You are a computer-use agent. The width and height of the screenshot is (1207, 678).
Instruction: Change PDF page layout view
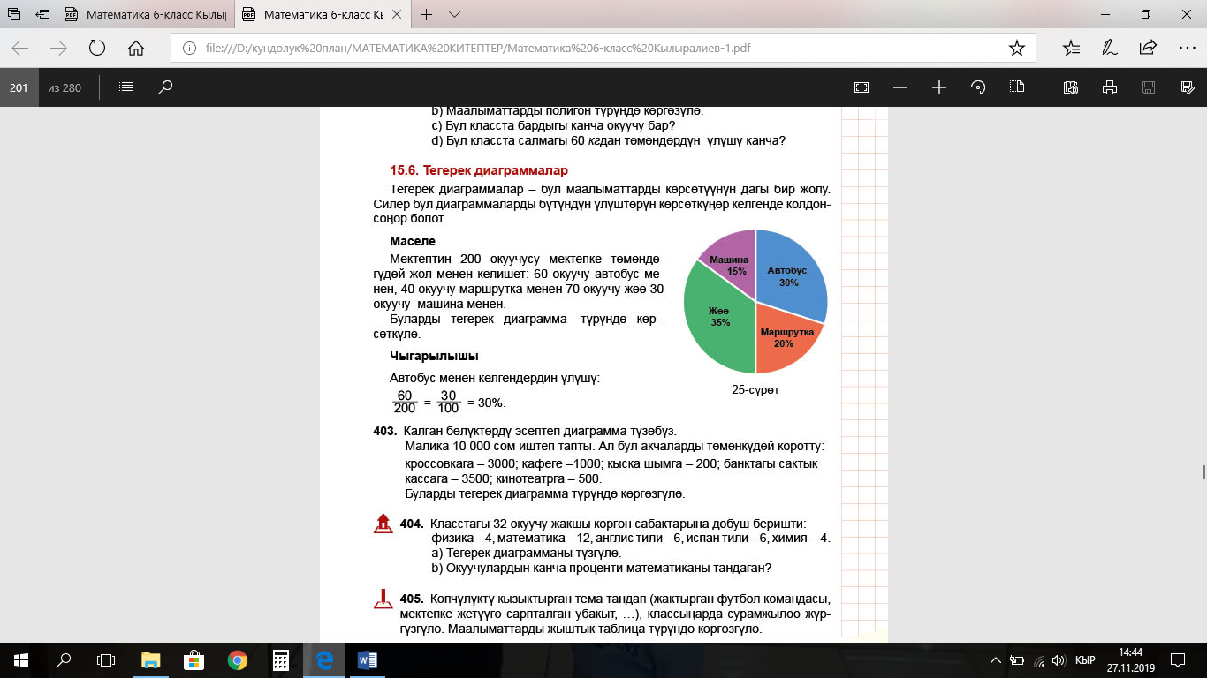[x=1017, y=87]
